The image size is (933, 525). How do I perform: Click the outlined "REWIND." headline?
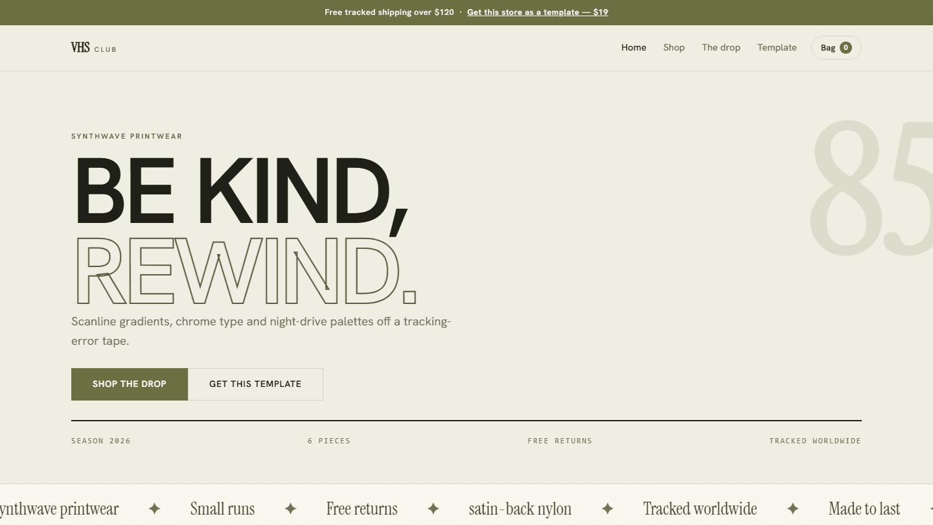[x=245, y=271]
